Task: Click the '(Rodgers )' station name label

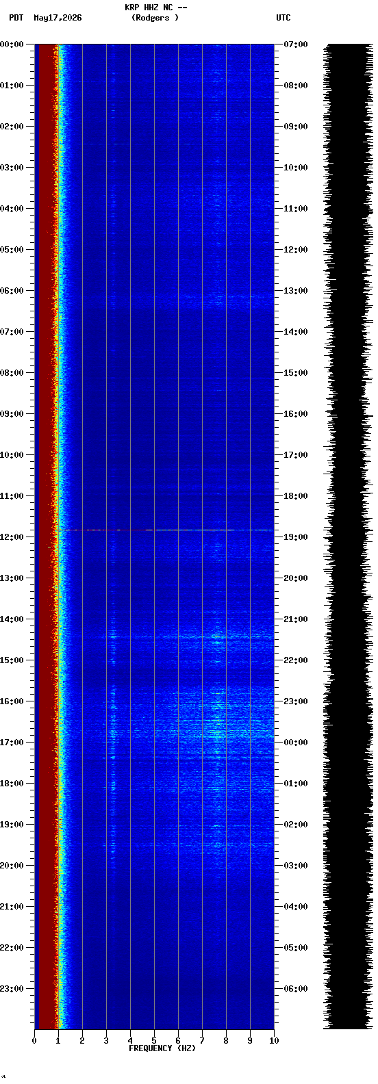Action: tap(155, 18)
